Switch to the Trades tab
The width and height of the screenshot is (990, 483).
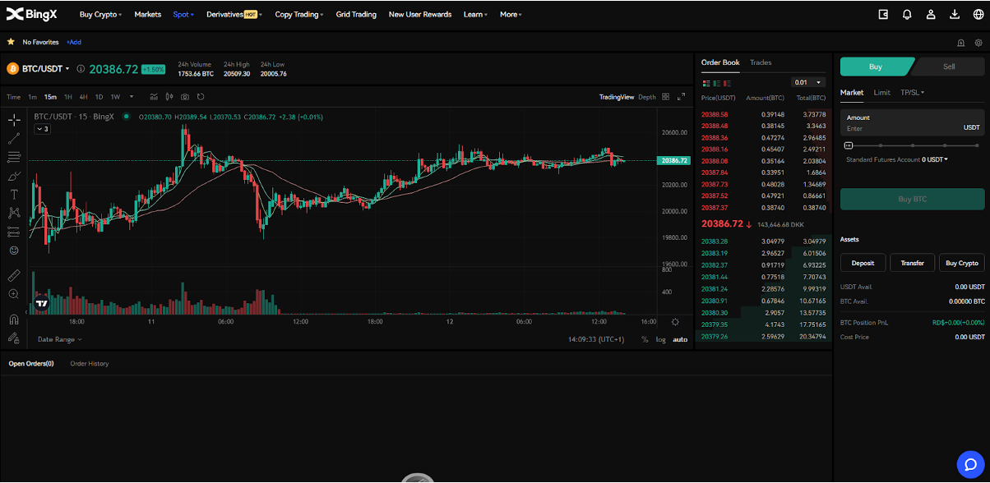point(761,62)
